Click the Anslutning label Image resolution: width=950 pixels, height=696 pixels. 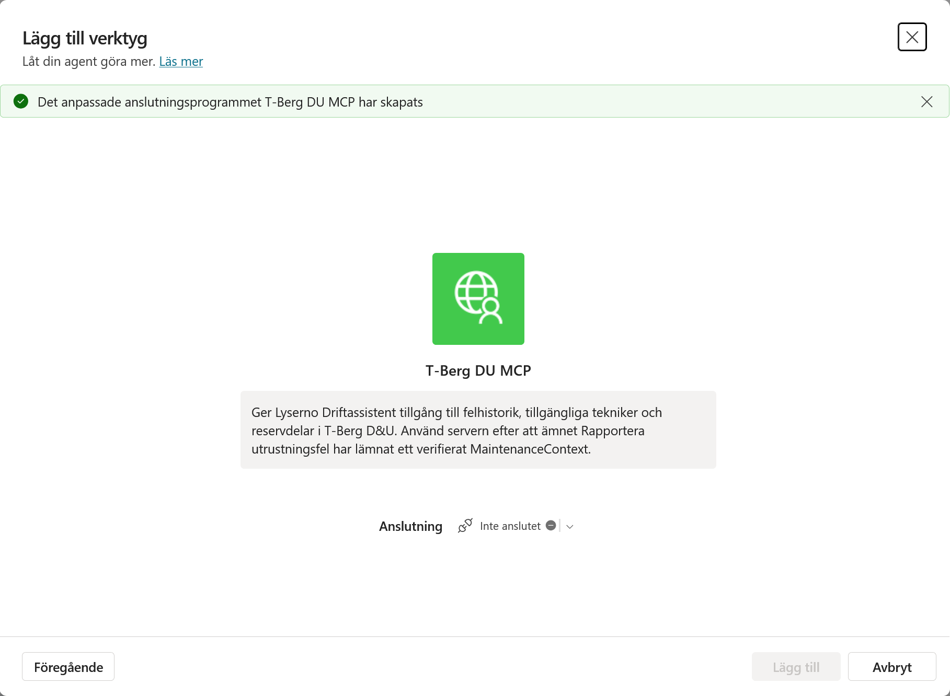click(x=410, y=526)
